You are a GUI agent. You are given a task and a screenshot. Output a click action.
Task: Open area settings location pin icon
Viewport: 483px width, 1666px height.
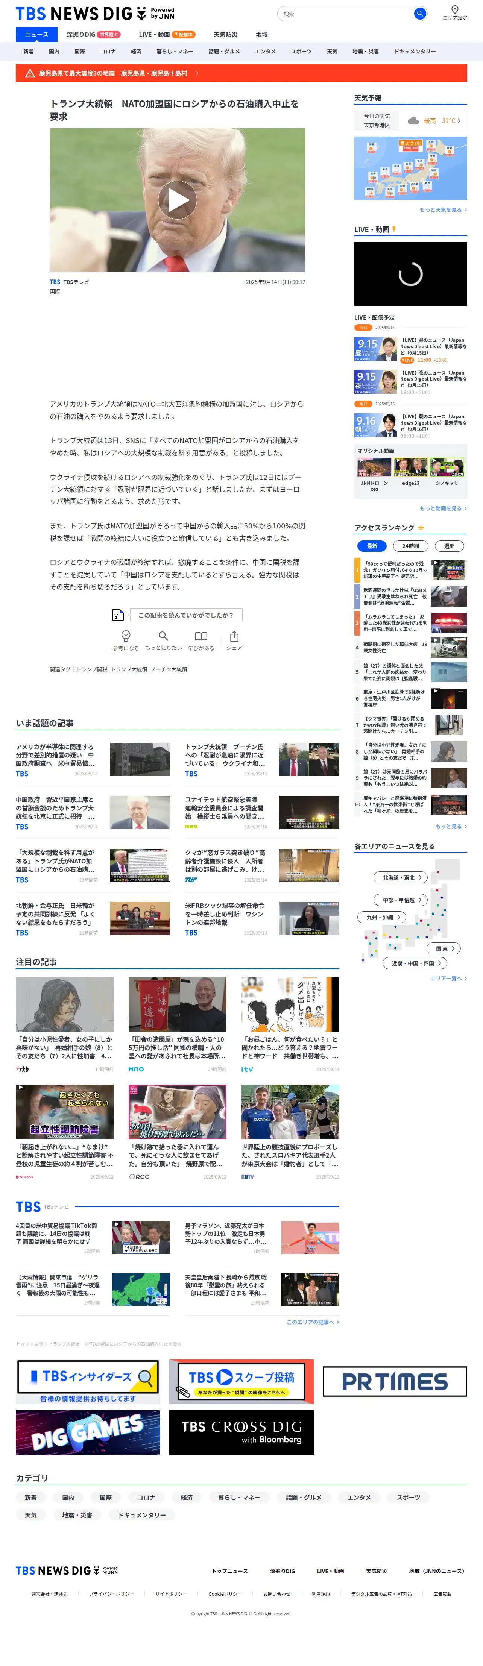pyautogui.click(x=454, y=10)
